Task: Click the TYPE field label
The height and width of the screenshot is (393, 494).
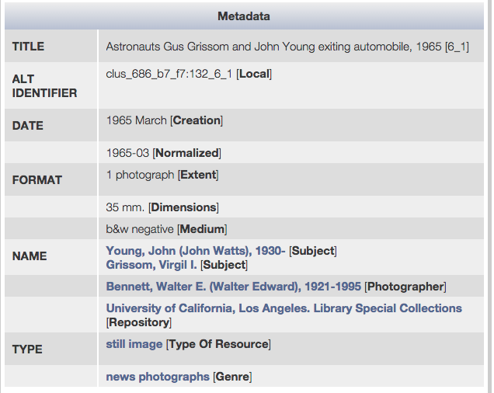Action: tap(28, 350)
